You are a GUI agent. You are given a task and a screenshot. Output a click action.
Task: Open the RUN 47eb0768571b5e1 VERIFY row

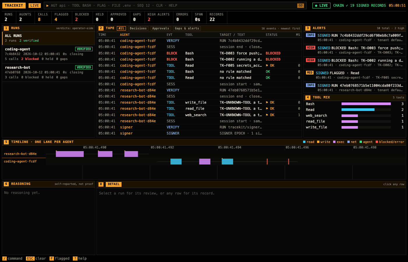point(199,90)
